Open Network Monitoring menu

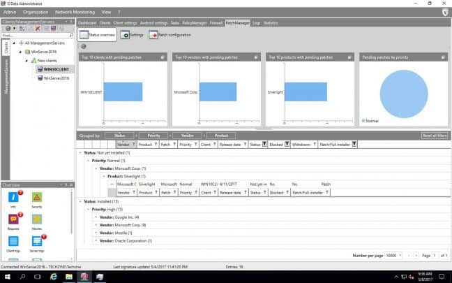pos(75,12)
